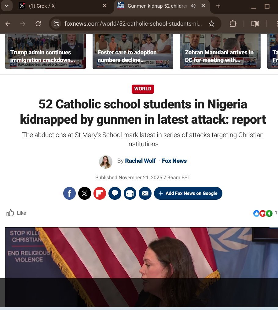
Task: Open Rachel Wolf author link
Action: point(141,161)
